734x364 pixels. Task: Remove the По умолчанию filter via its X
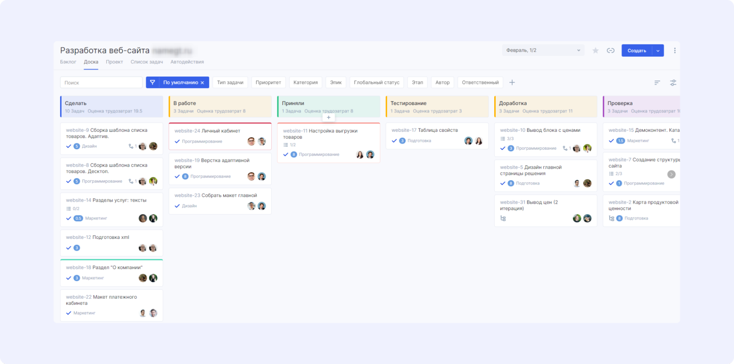tap(202, 83)
